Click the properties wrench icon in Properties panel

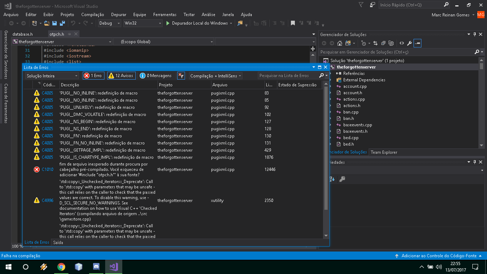(x=342, y=179)
